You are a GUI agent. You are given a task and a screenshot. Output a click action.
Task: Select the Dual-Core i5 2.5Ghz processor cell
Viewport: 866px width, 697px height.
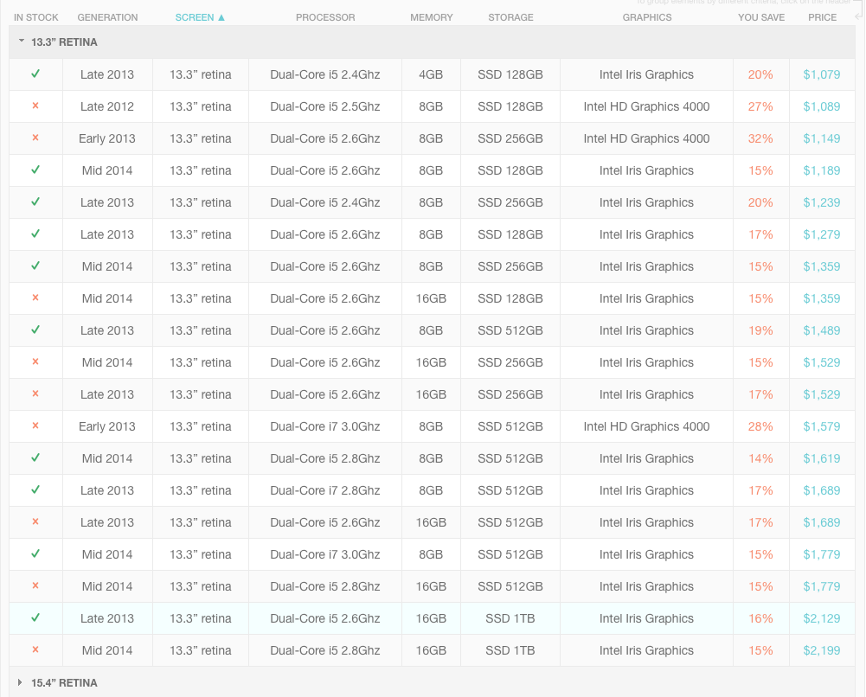click(324, 106)
